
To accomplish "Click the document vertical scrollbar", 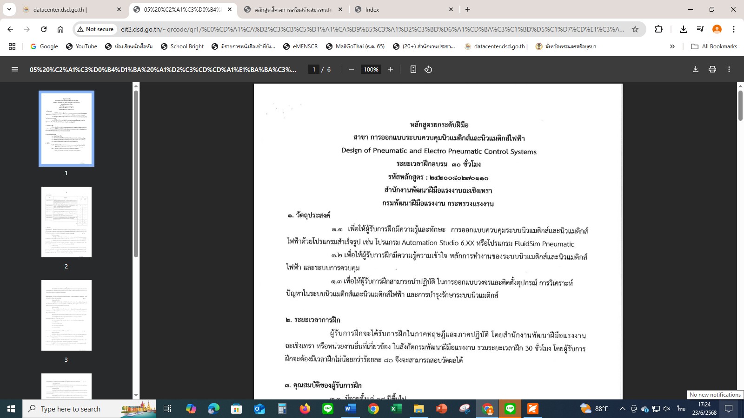I will (x=740, y=106).
